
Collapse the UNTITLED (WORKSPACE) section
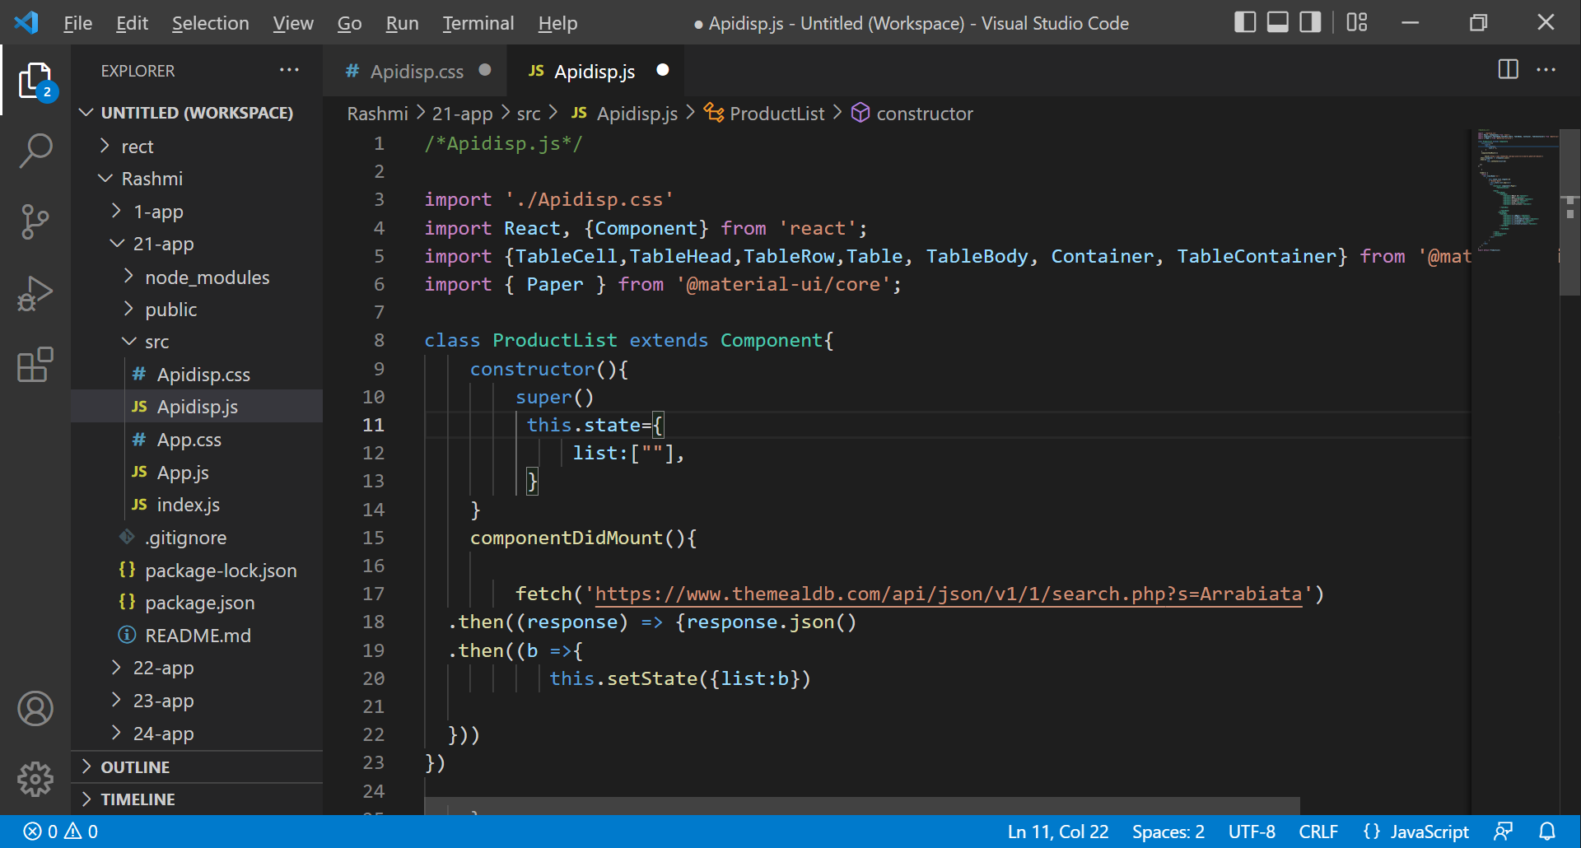197,113
